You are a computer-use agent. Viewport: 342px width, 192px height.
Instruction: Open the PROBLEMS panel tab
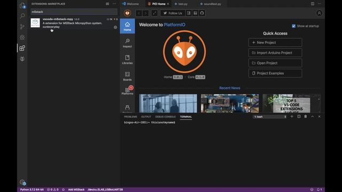click(x=130, y=117)
